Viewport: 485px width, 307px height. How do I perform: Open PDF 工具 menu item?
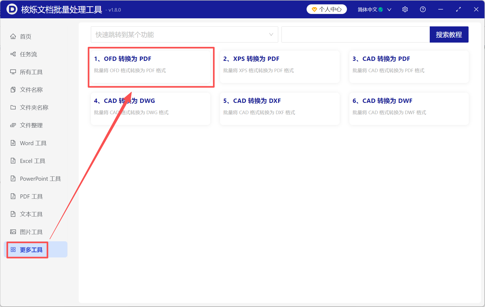pyautogui.click(x=36, y=196)
